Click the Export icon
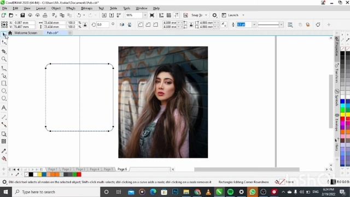 [x=112, y=15]
